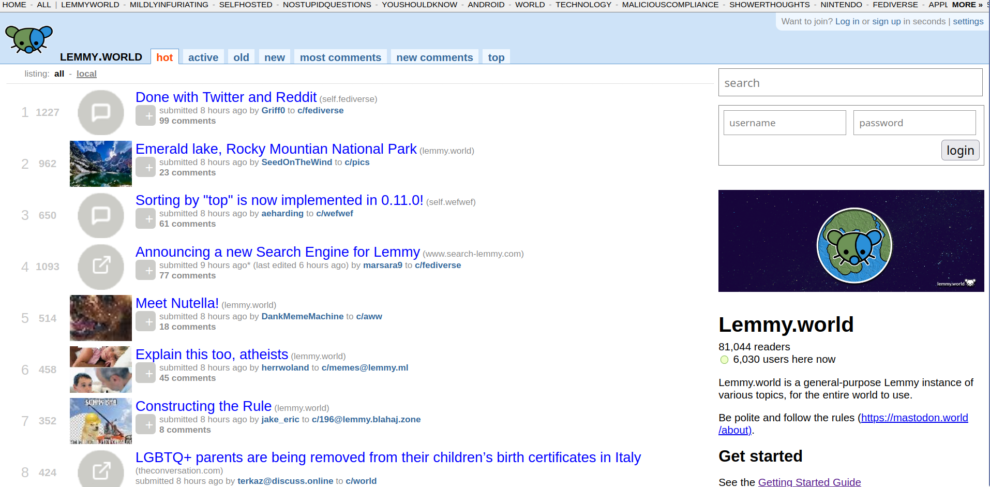Image resolution: width=990 pixels, height=487 pixels.
Task: Expand the 'Done with Twitter and Reddit' post
Action: pyautogui.click(x=145, y=116)
